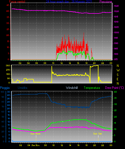Click the 360 value on the wind direction axis
125x149 pixels.
point(8,66)
